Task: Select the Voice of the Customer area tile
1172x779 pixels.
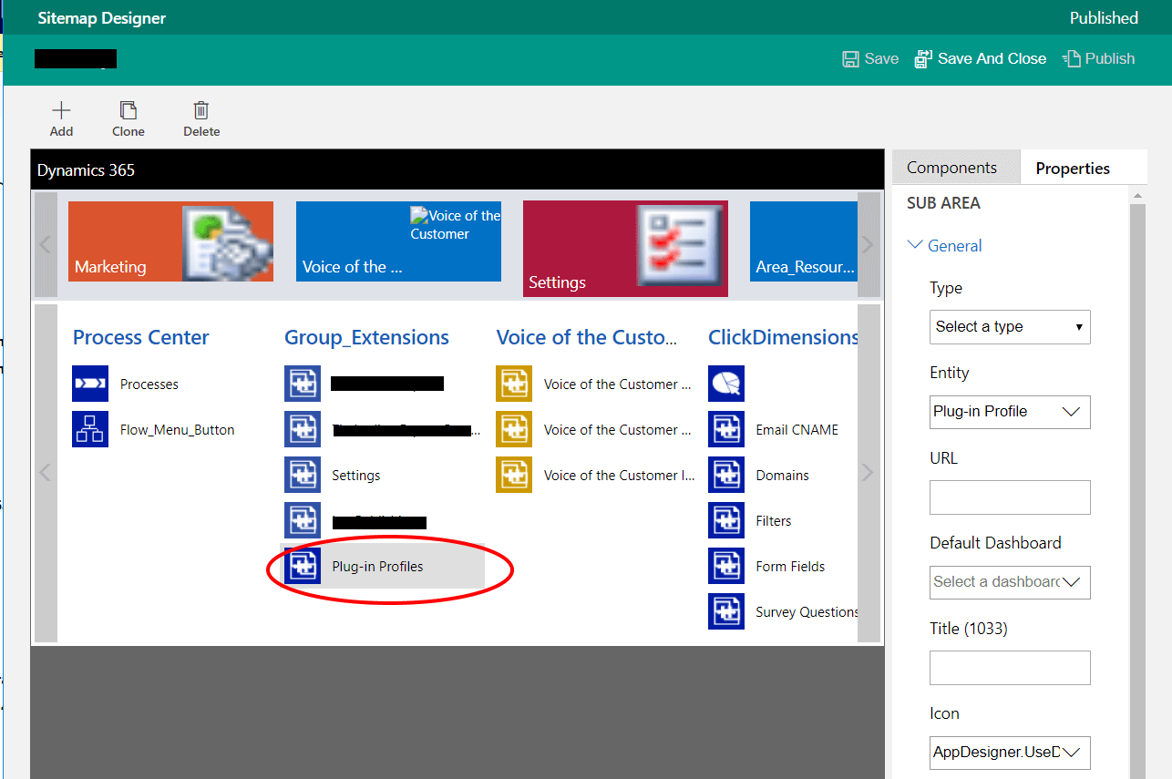Action: click(x=398, y=241)
